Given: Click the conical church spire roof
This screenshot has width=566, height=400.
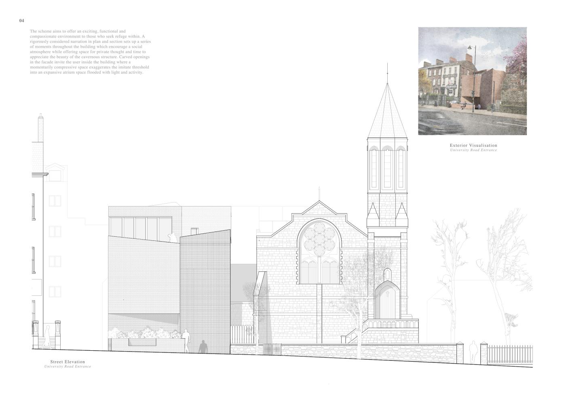Looking at the screenshot, I should coord(387,113).
